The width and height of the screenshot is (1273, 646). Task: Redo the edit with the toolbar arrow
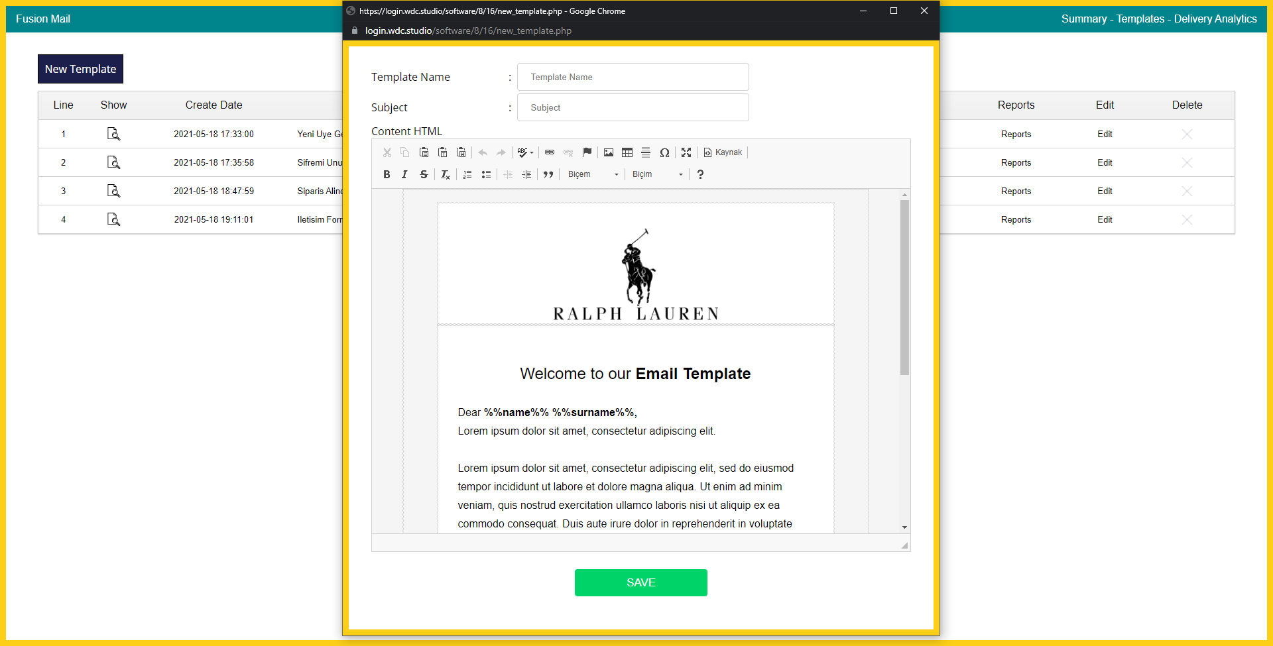[501, 152]
